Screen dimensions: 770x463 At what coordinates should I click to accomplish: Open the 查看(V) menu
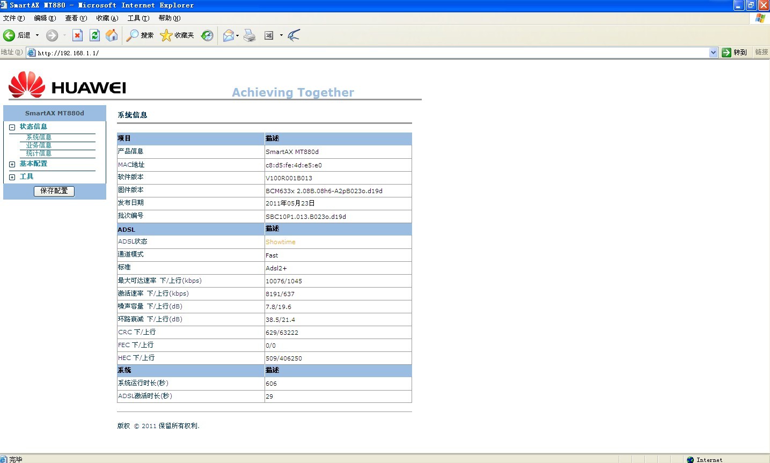[76, 18]
